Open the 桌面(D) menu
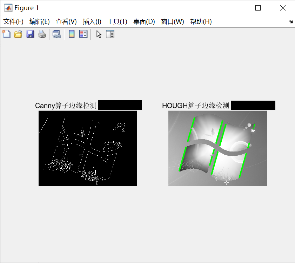The height and width of the screenshot is (263, 295). pos(144,22)
